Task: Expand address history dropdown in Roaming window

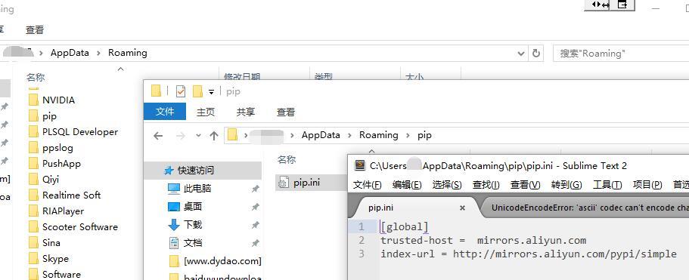Action: pyautogui.click(x=521, y=54)
